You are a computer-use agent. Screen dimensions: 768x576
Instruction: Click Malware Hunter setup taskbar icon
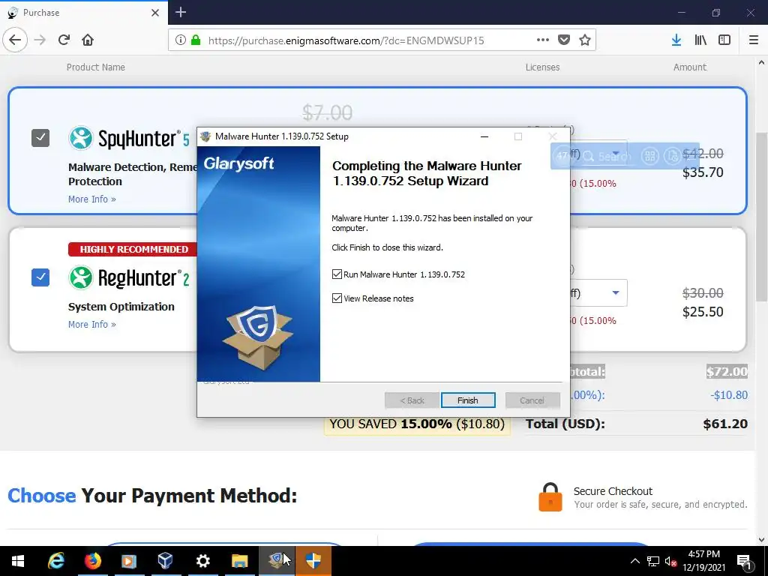click(x=276, y=561)
